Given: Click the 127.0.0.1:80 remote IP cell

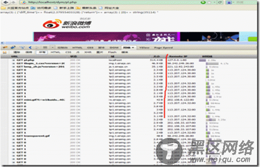Looking at the screenshot, I should [177, 60].
